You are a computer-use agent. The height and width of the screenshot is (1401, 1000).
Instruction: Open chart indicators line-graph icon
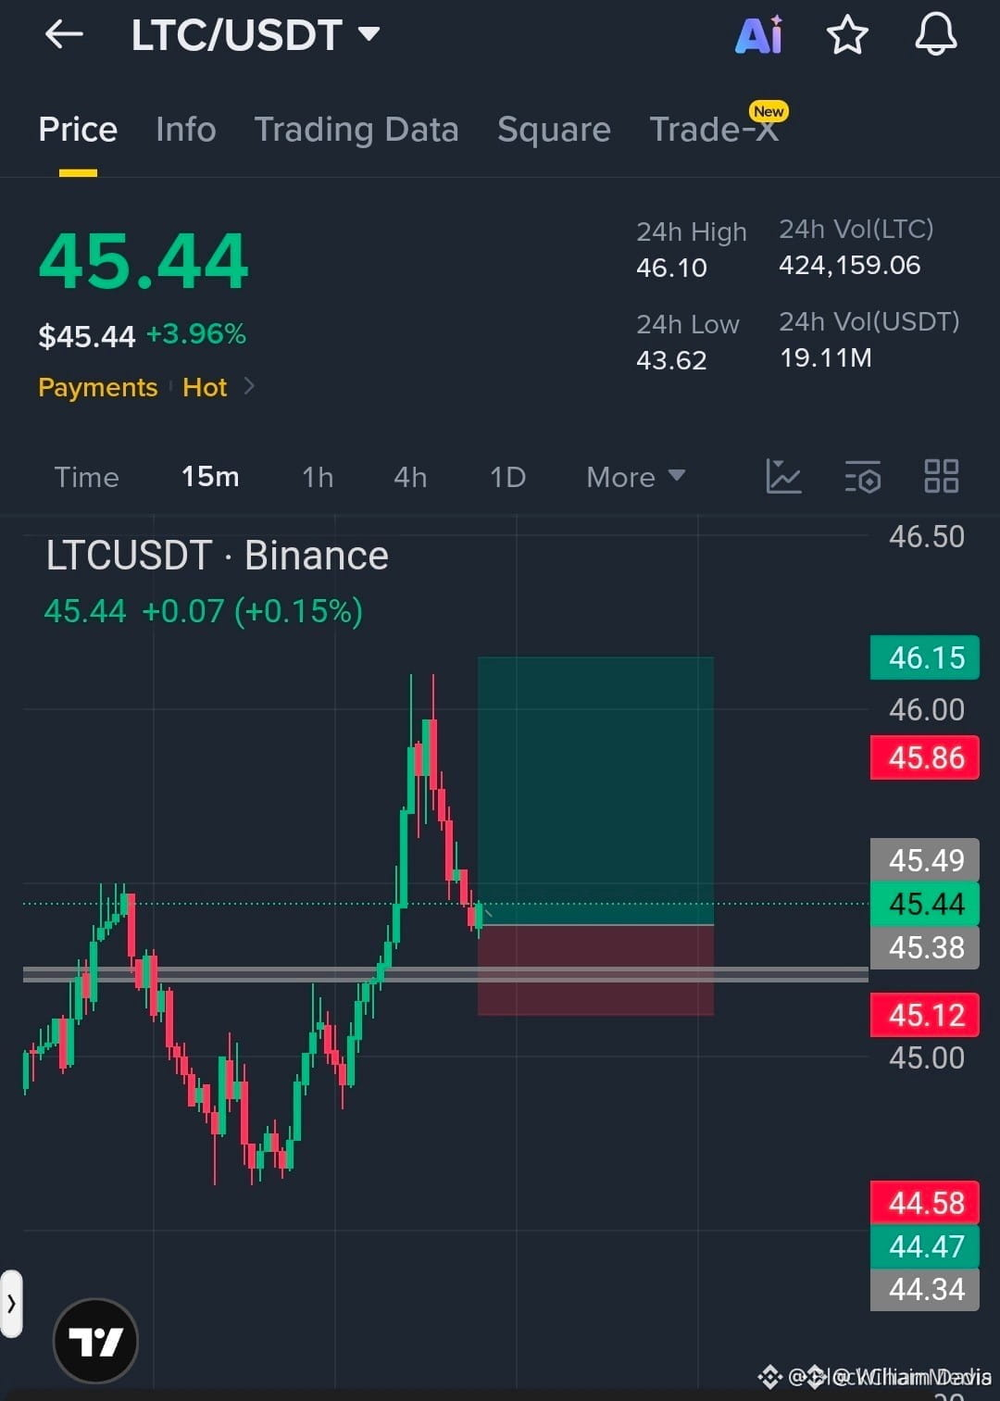tap(783, 476)
